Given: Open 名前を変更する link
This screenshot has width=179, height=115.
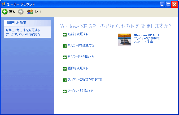Looking at the screenshot, I should [78, 34].
